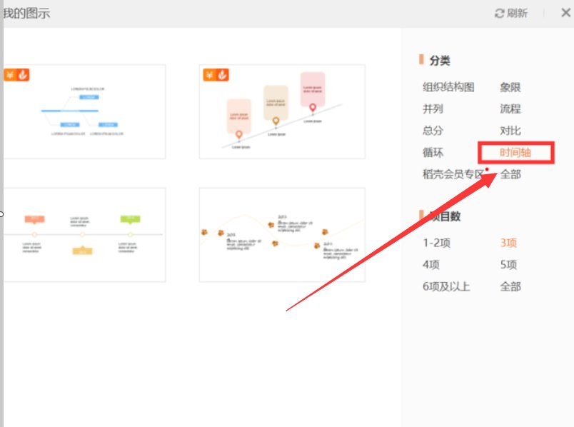Open the 稻壳会员专区 category
This screenshot has width=574, height=427.
pyautogui.click(x=454, y=174)
